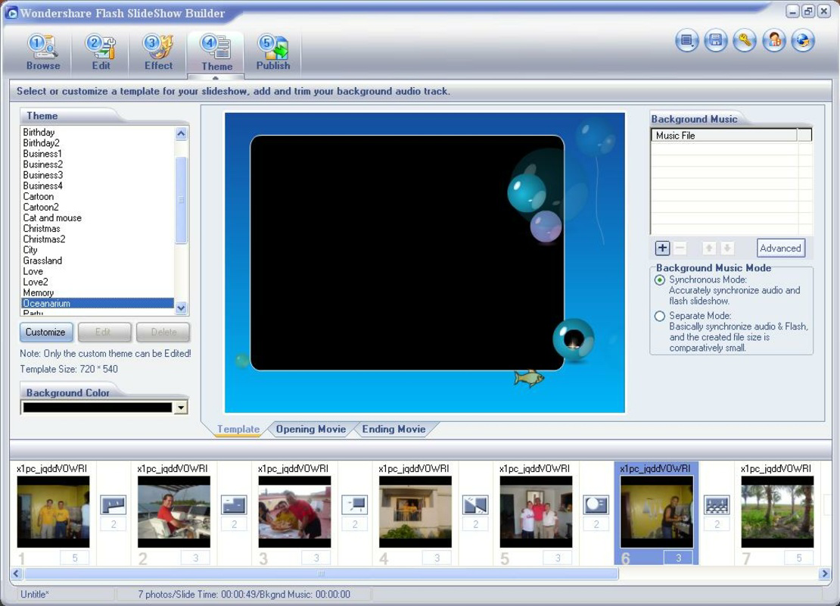
Task: Open the Background Color dropdown arrow
Action: [181, 408]
